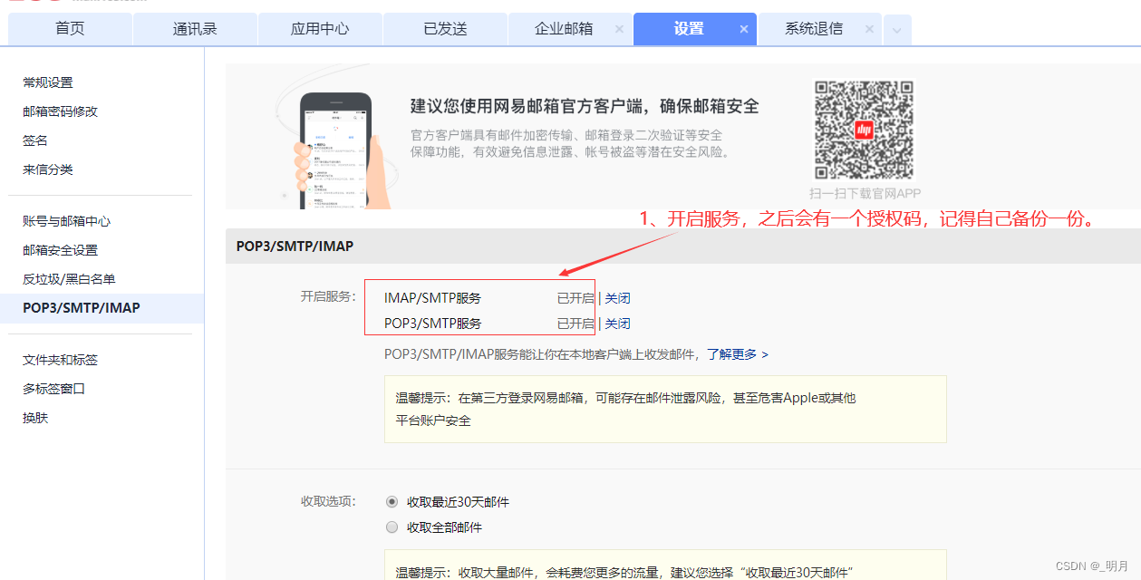Close the 设置 tab
This screenshot has height=580, width=1141.
(744, 29)
